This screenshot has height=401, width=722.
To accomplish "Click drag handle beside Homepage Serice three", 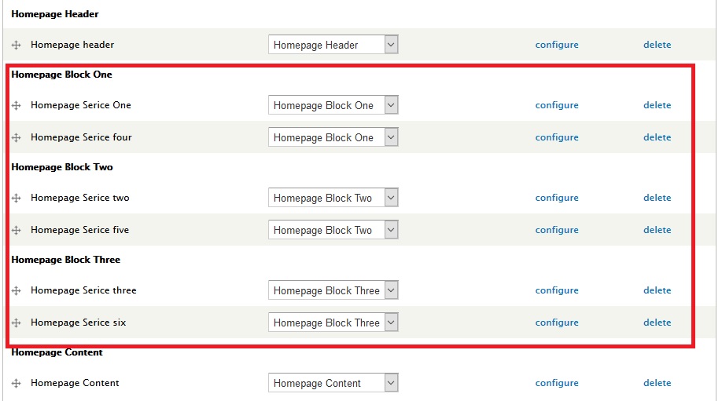I will point(17,291).
